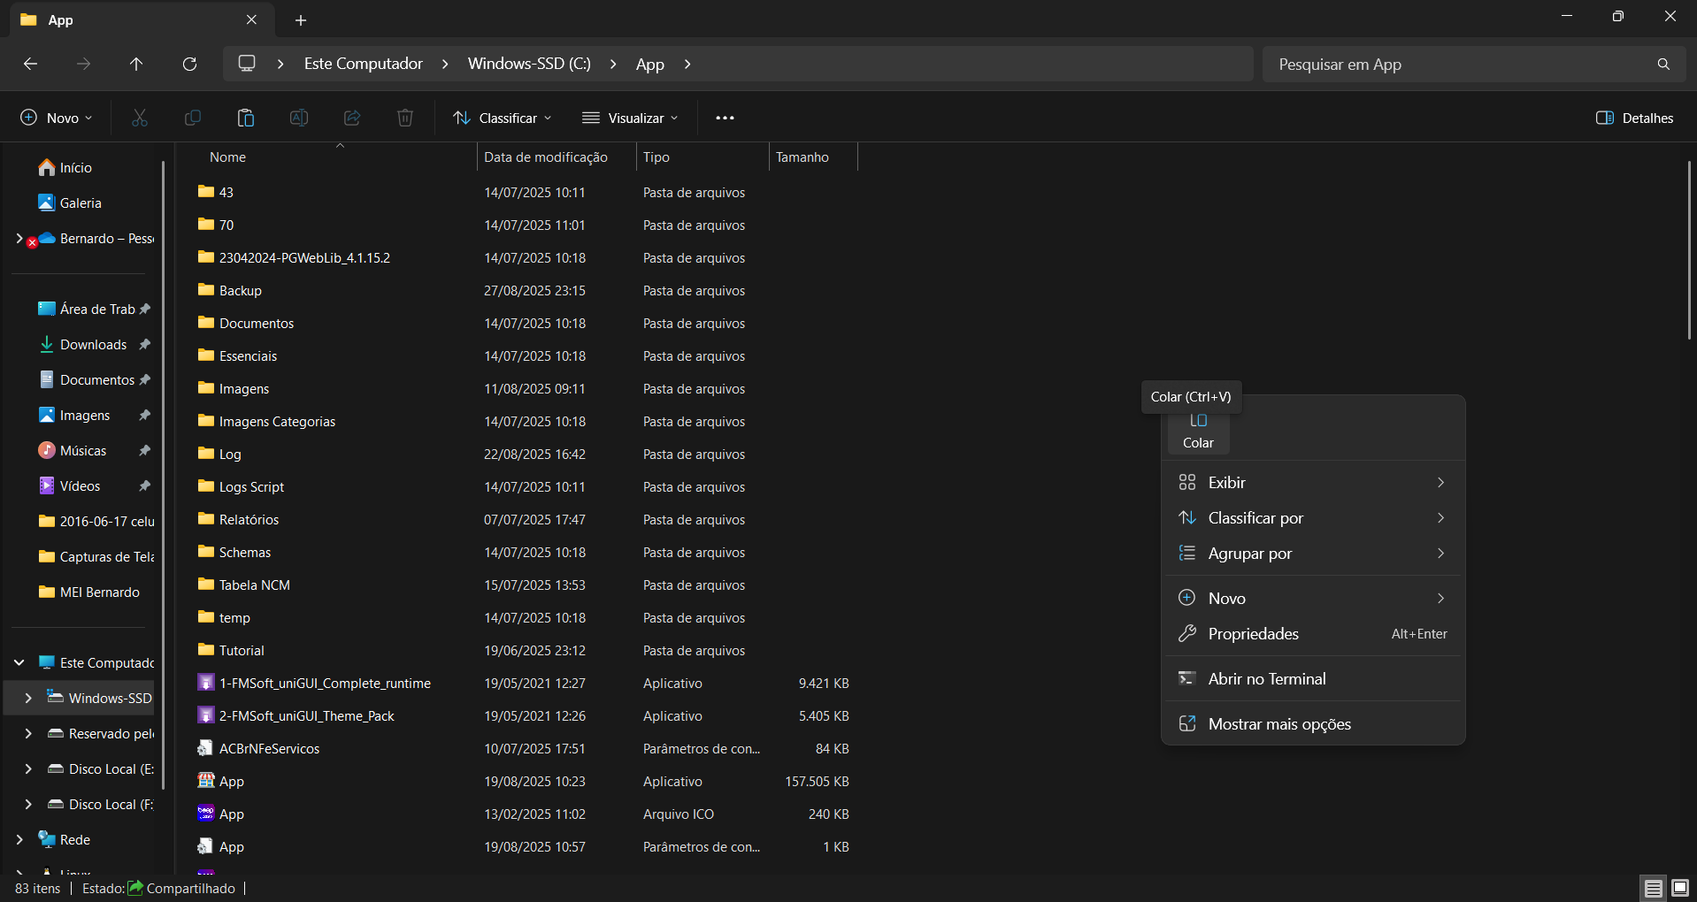Open the Novo button dropdown in toolbar
Viewport: 1697px width, 902px height.
[x=57, y=118]
